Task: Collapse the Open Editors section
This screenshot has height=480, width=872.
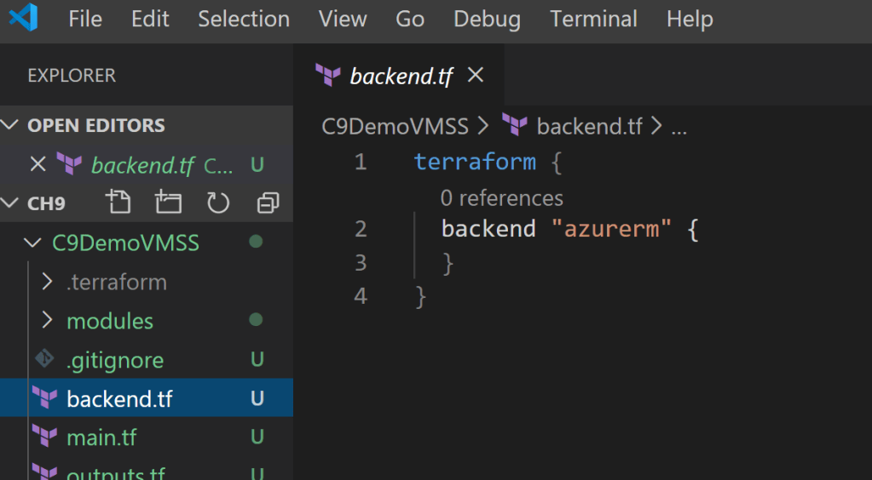Action: 10,126
